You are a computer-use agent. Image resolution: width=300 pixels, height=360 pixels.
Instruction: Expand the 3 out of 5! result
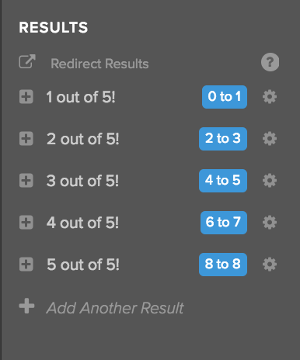(26, 181)
